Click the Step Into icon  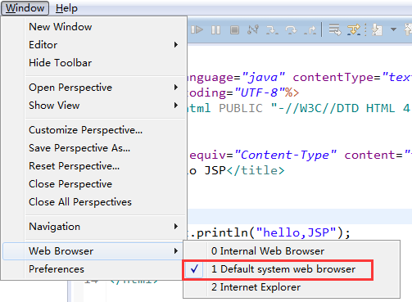pos(272,30)
